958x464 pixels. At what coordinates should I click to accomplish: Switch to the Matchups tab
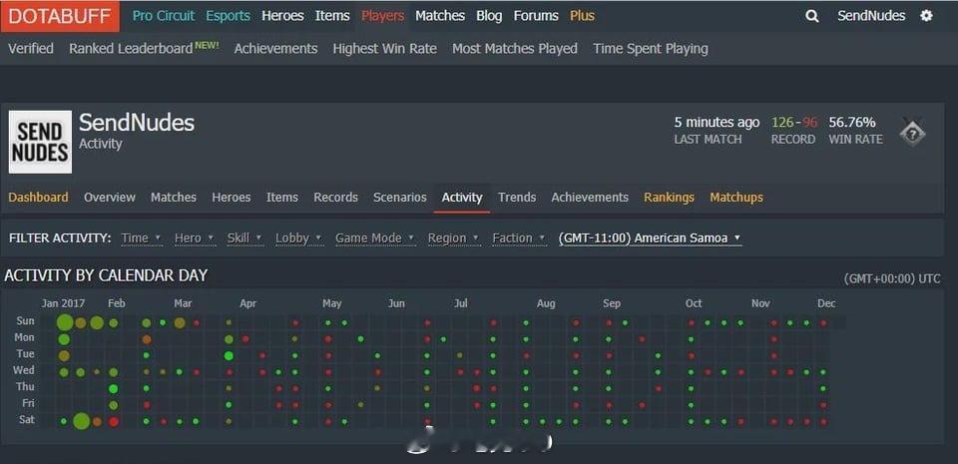(736, 198)
